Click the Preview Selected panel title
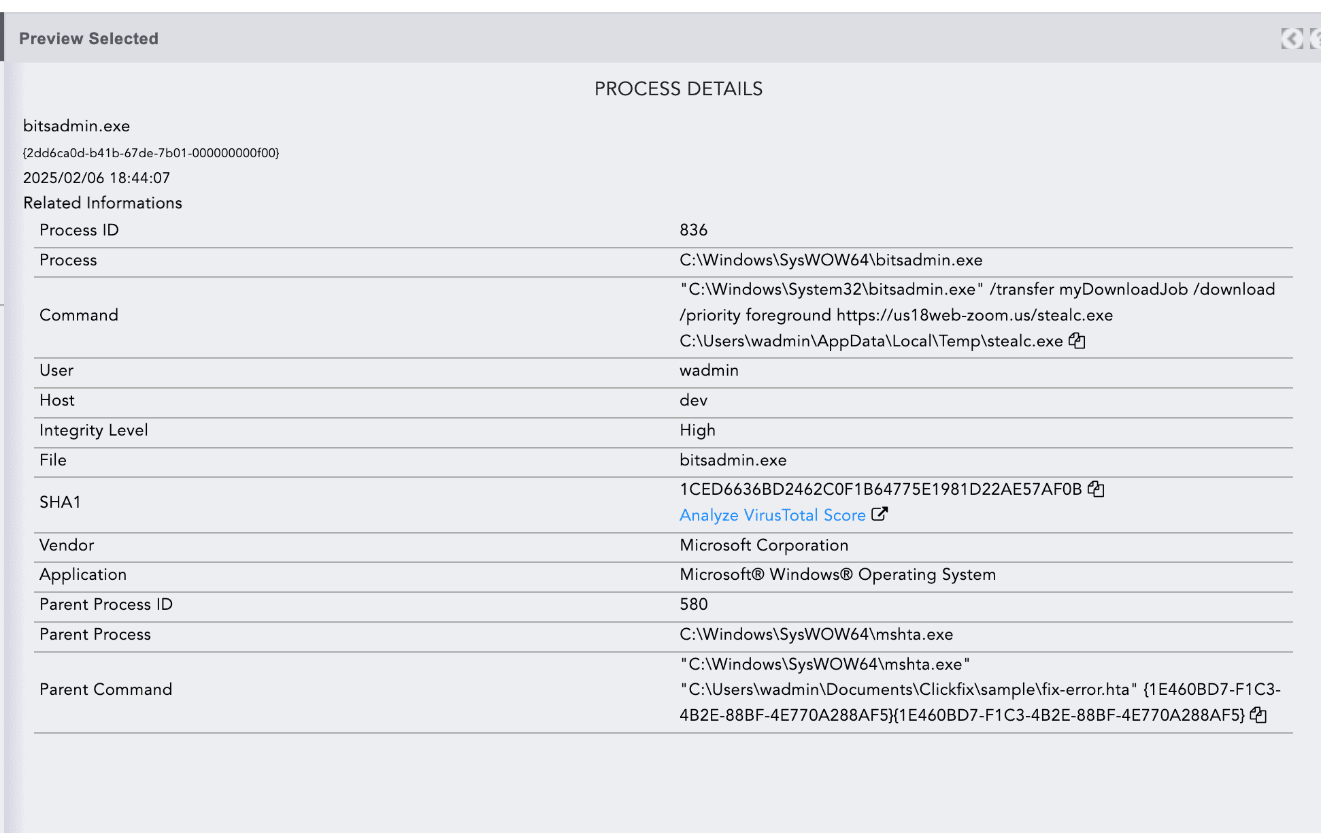 coord(88,39)
